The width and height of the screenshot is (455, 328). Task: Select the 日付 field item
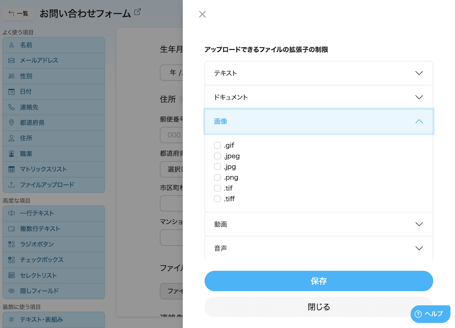click(54, 91)
